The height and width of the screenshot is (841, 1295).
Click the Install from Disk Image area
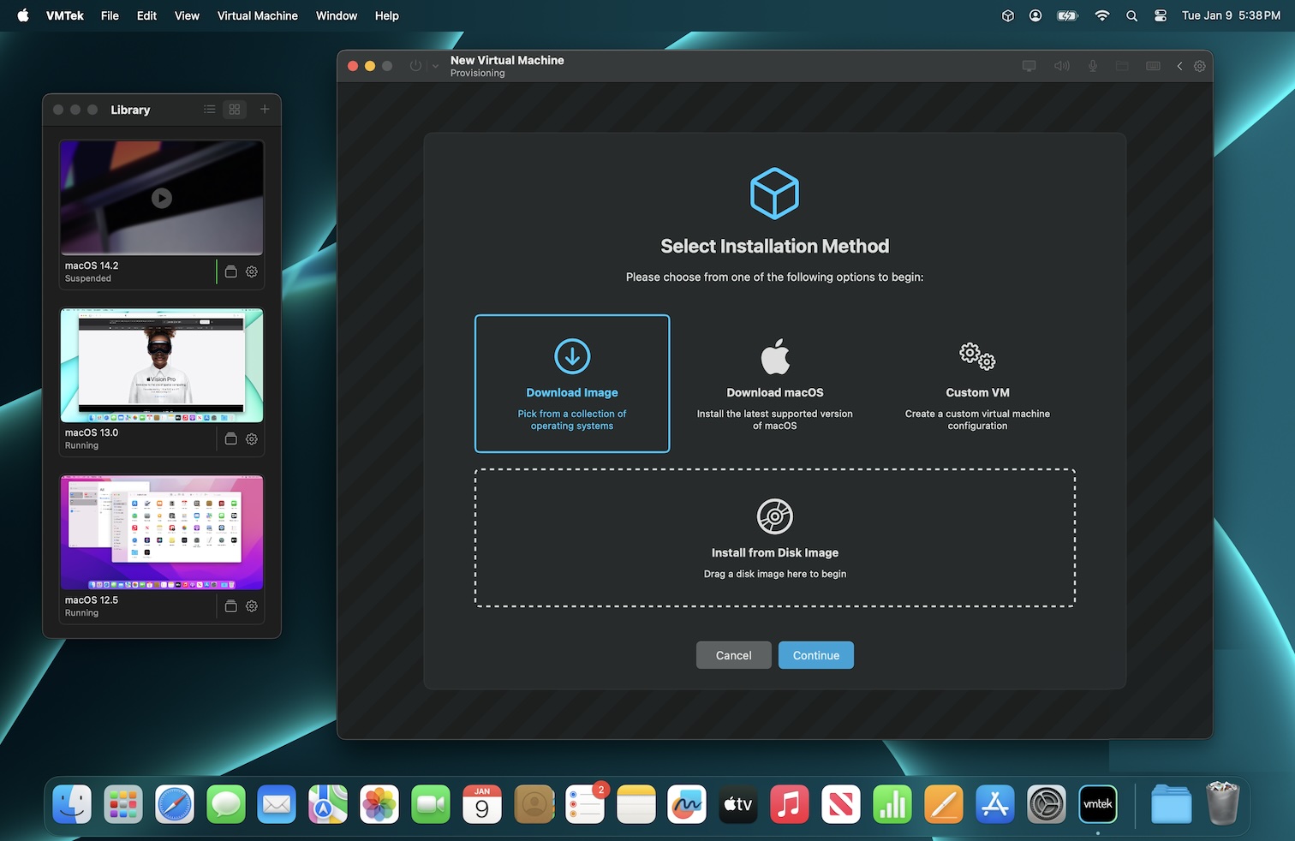(774, 537)
